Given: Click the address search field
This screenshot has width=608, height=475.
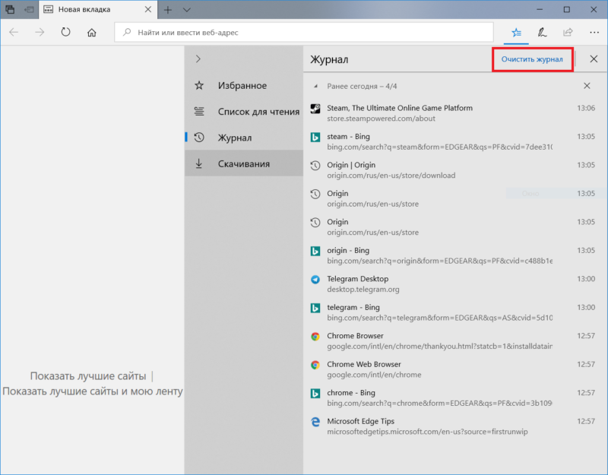Looking at the screenshot, I should click(304, 32).
